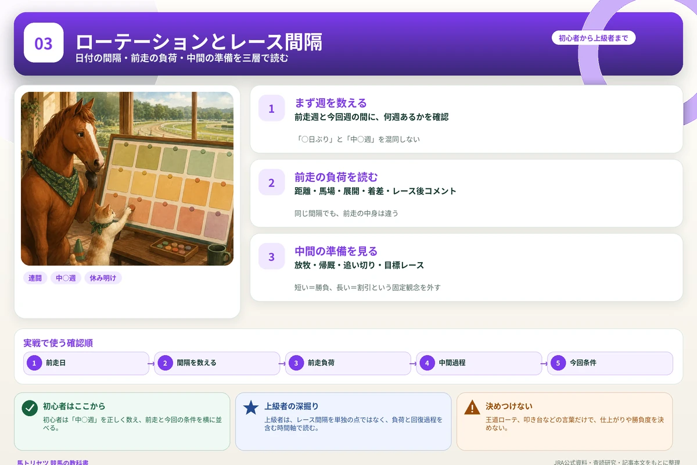This screenshot has width=697, height=465.
Task: Click the circle 4 badge in 中間過程 step
Action: pyautogui.click(x=427, y=363)
